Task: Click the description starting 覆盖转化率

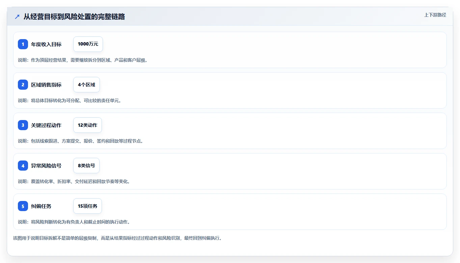Action: tap(74, 181)
